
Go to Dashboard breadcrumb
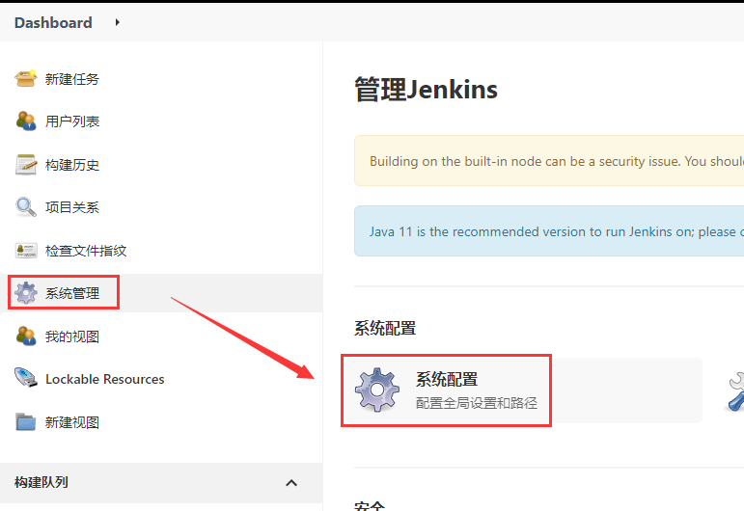tap(53, 23)
